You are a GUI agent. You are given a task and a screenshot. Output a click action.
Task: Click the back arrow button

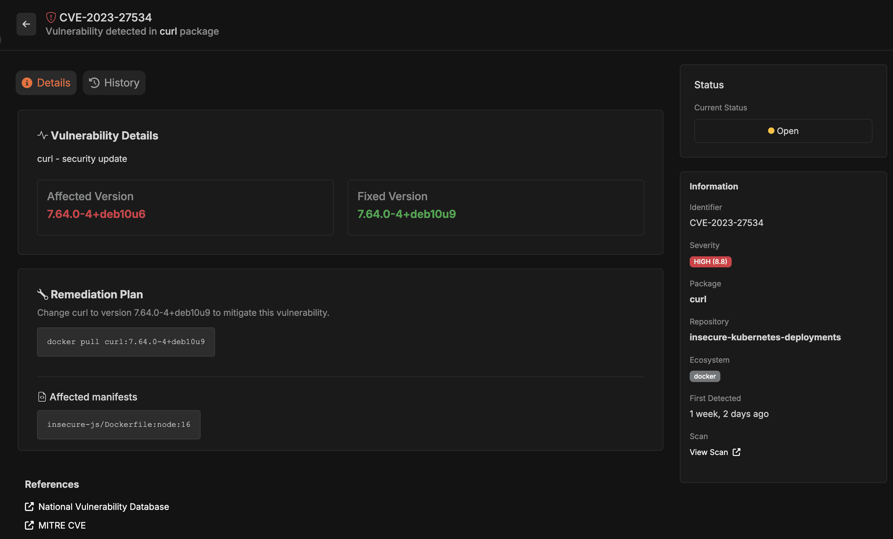(x=26, y=24)
